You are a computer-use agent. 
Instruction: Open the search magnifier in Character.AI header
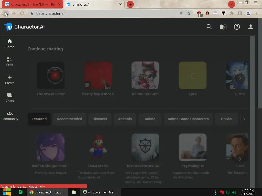[x=209, y=27]
